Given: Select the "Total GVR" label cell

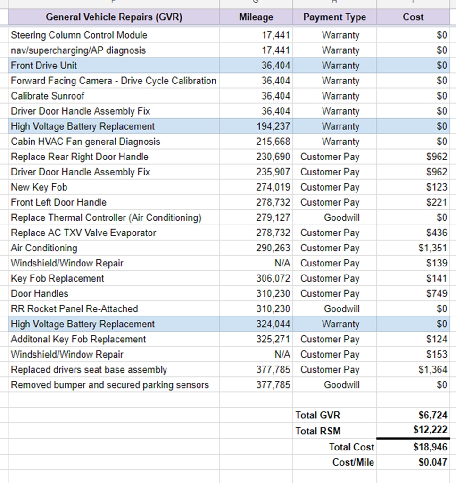Looking at the screenshot, I should (x=335, y=415).
